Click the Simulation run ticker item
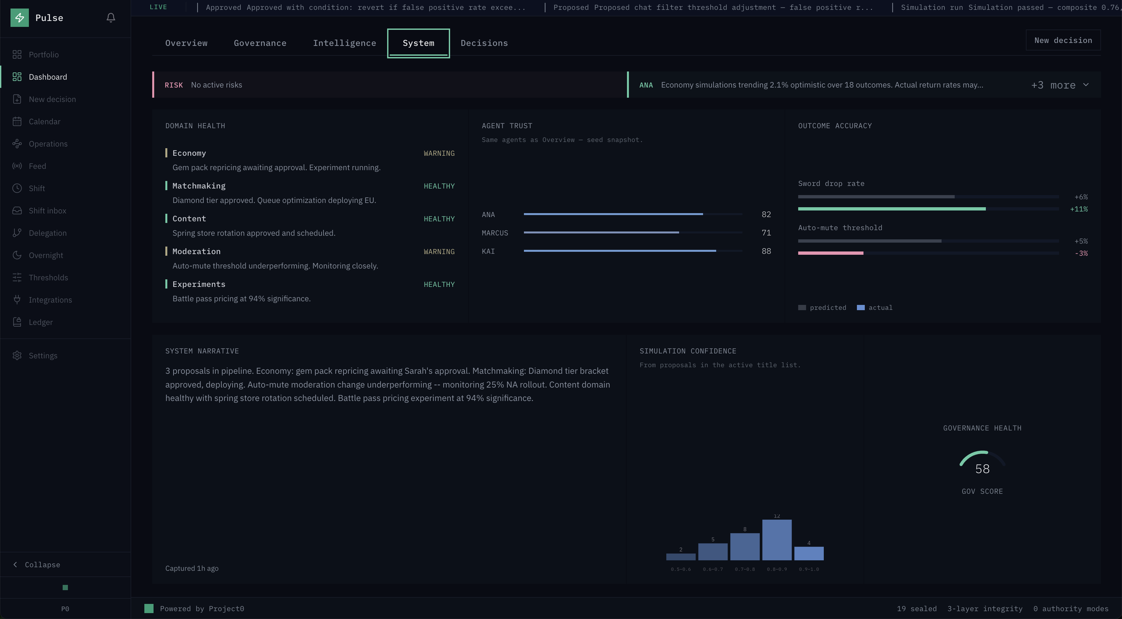This screenshot has width=1122, height=619. [1011, 7]
